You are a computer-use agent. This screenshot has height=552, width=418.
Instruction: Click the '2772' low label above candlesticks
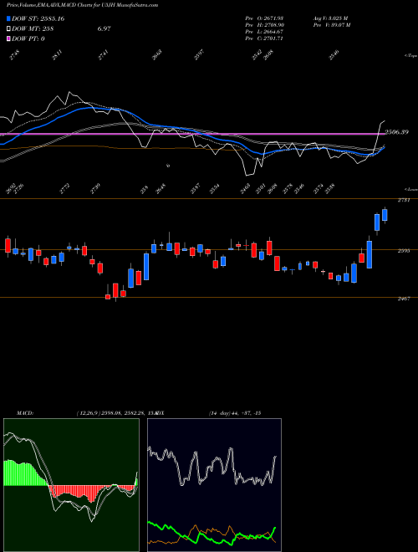click(x=65, y=189)
